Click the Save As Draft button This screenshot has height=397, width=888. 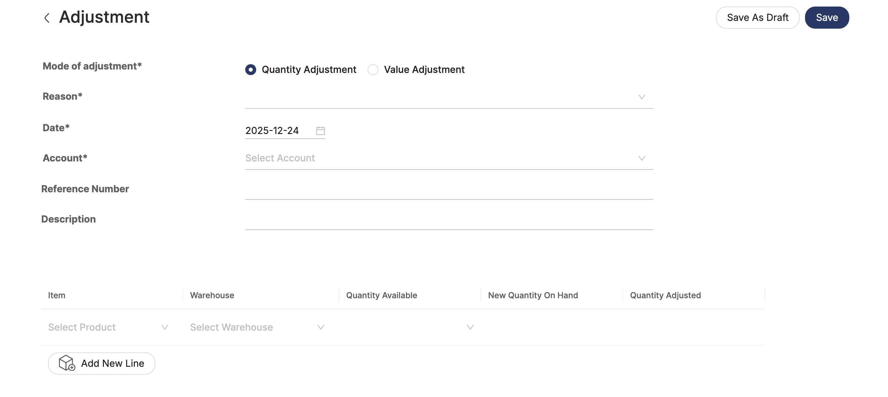757,17
